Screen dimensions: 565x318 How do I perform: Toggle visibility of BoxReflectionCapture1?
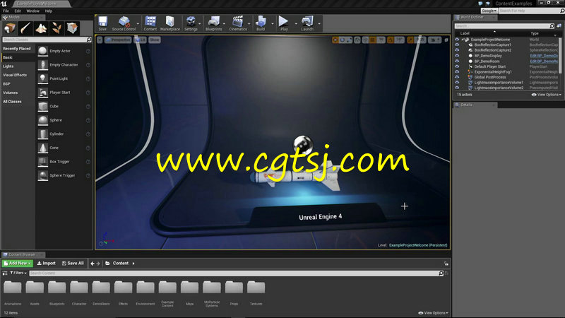[457, 45]
